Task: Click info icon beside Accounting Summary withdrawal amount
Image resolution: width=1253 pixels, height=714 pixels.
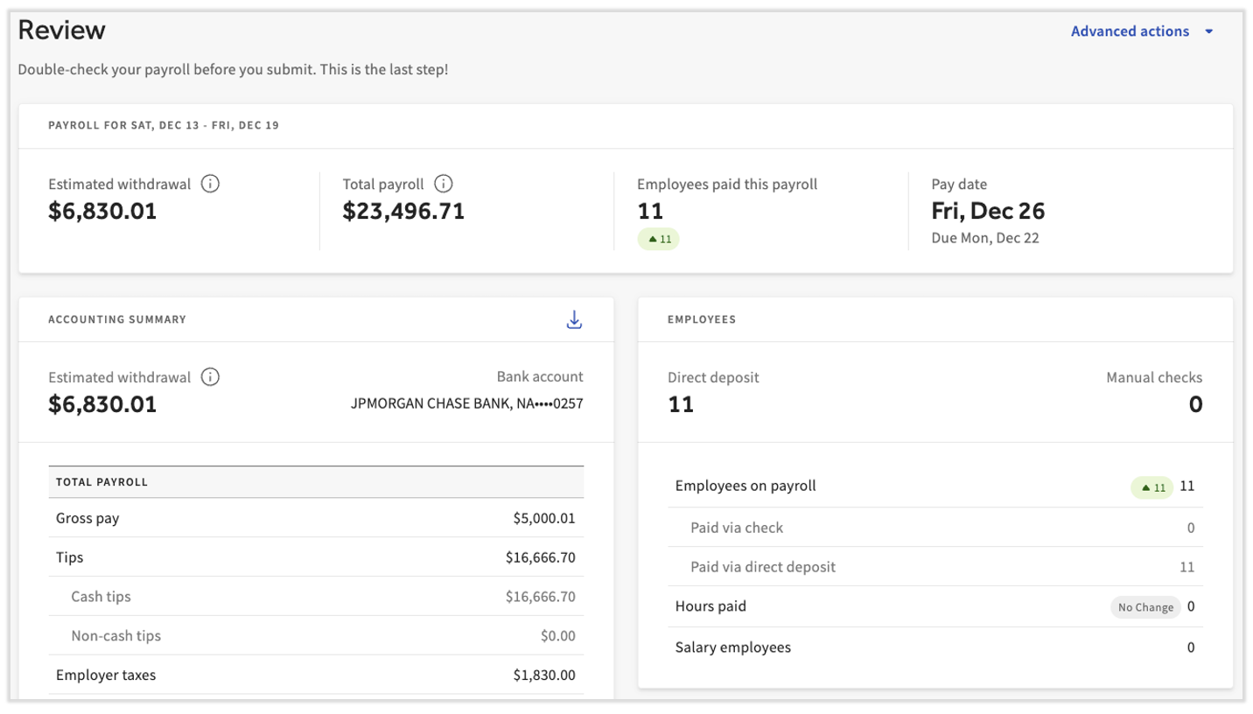Action: pyautogui.click(x=208, y=377)
